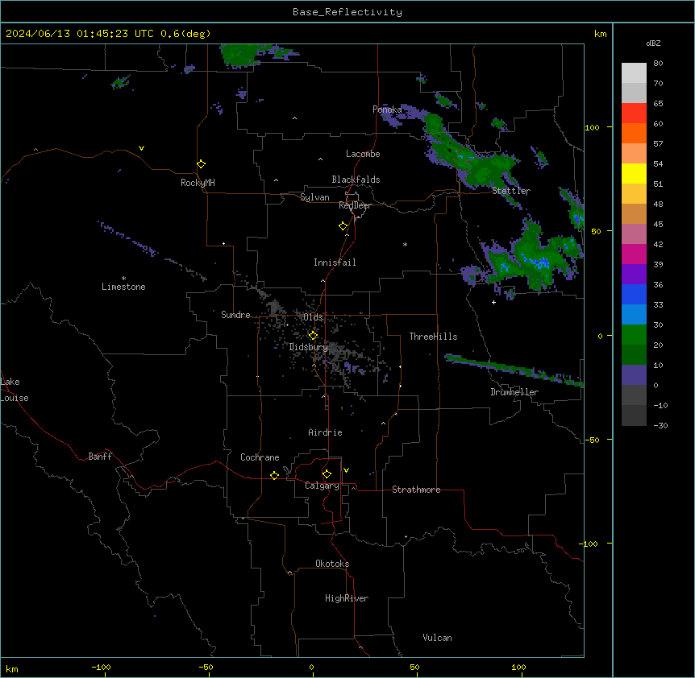Click the Calgary city label

pyautogui.click(x=322, y=486)
